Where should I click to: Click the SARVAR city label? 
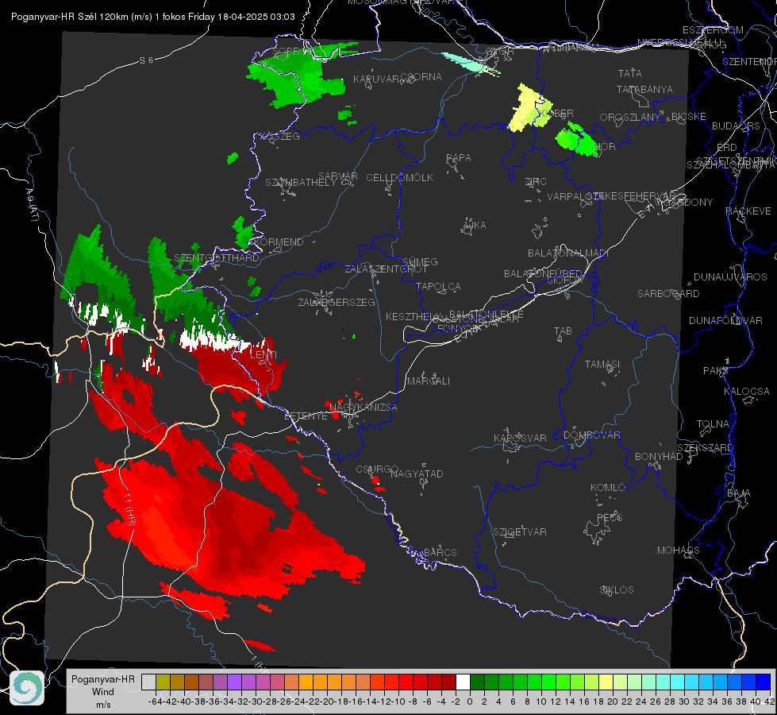(338, 176)
